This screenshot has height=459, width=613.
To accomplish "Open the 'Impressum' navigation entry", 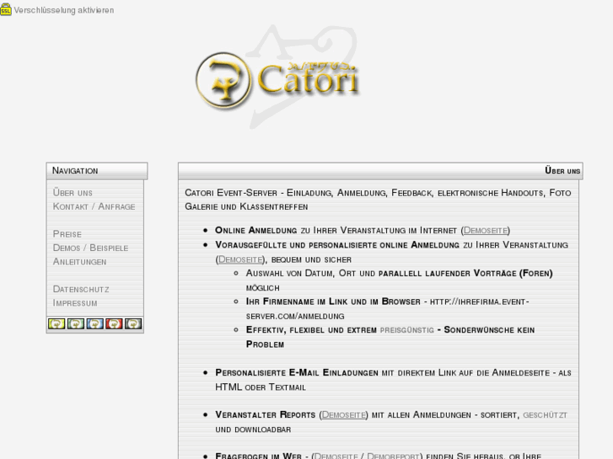I will point(75,302).
